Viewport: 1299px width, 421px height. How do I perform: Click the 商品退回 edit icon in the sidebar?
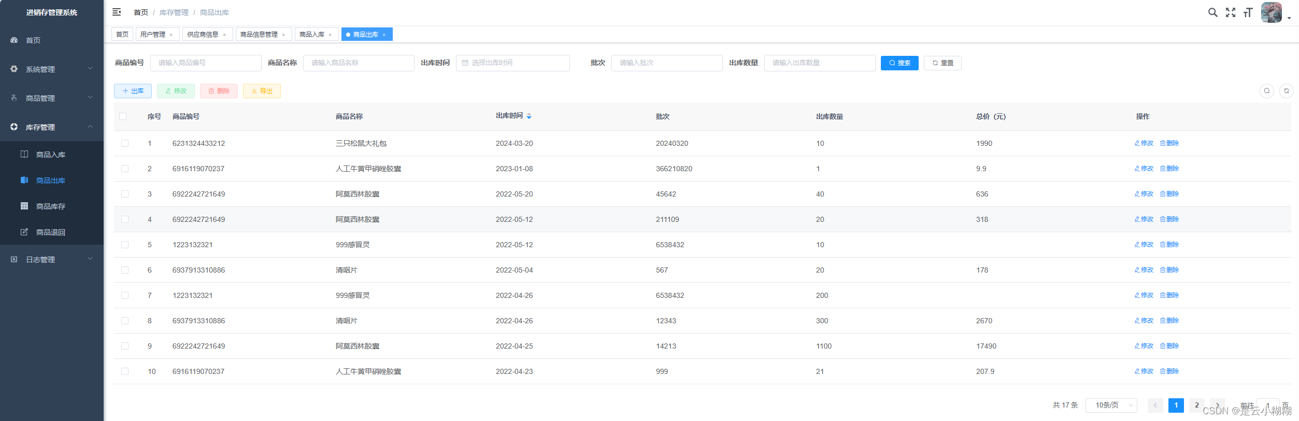click(24, 232)
